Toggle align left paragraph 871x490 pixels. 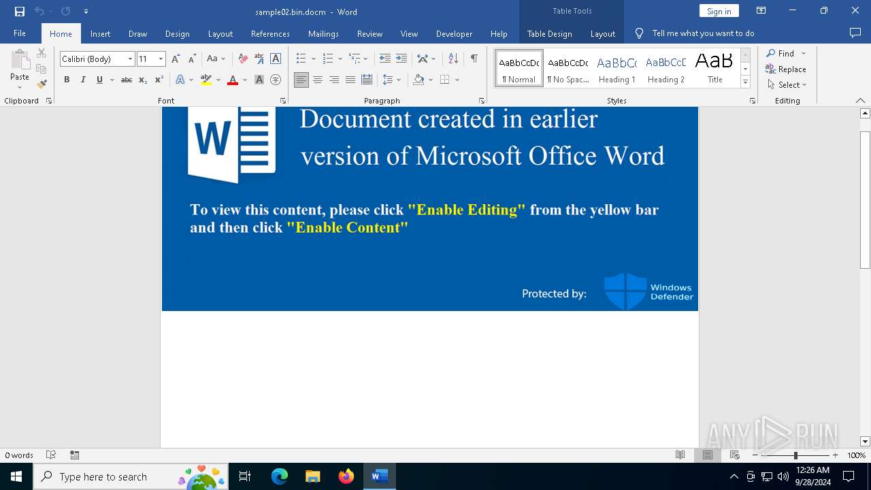tap(301, 80)
